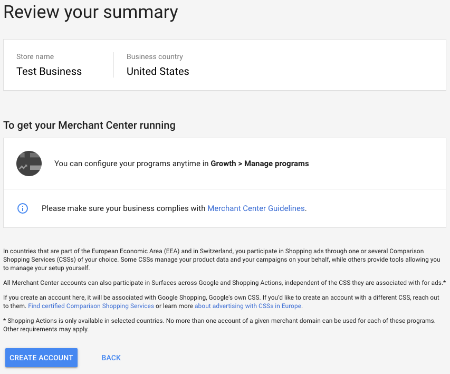Click the 'All Merchant Center accounts' paragraph
Screen dimensions: 450x374
[x=224, y=283]
